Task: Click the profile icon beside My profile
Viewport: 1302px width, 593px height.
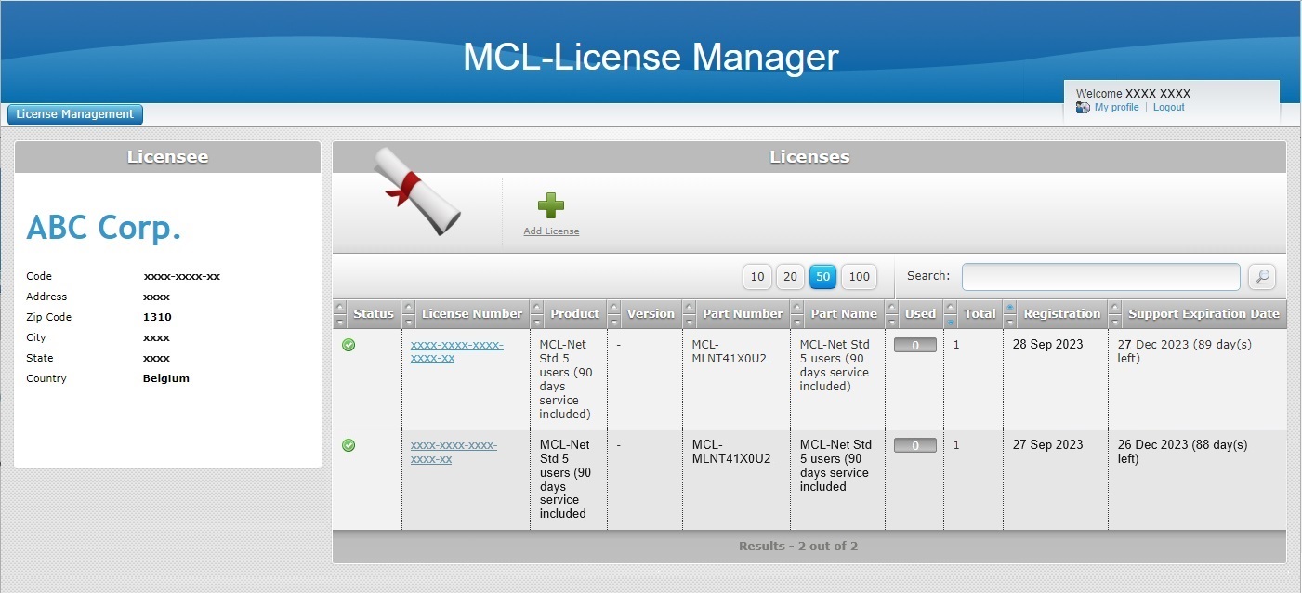Action: click(1083, 108)
